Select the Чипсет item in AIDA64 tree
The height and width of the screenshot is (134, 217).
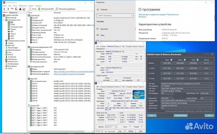[x=12, y=34]
